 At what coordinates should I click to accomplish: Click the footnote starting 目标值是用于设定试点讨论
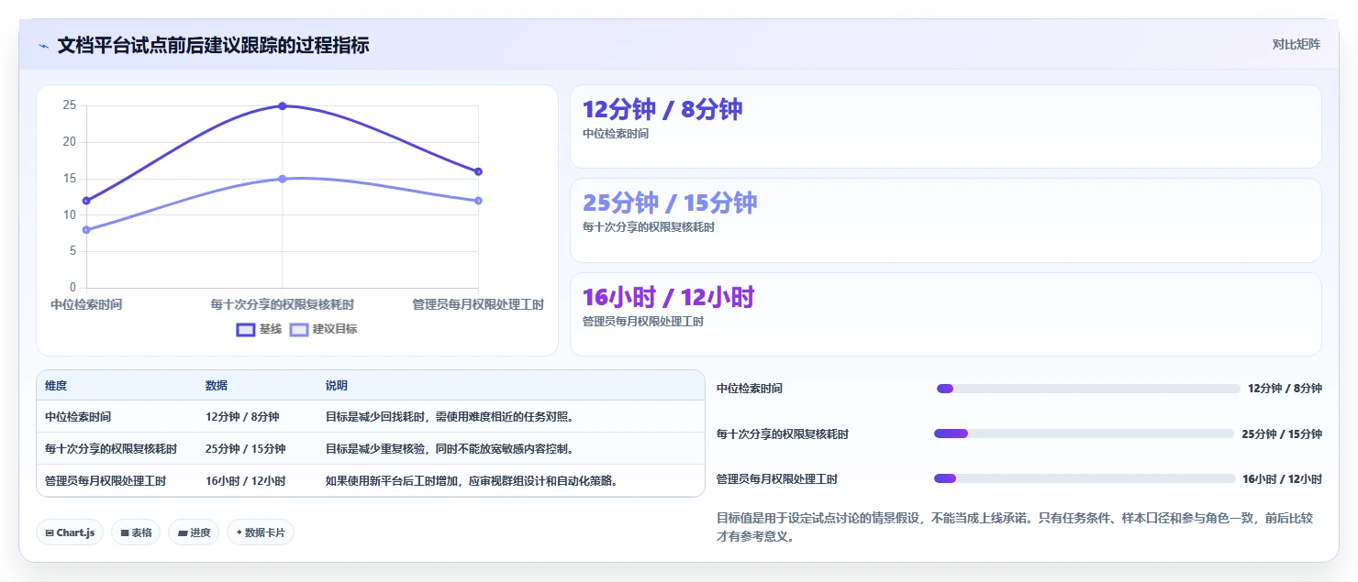point(1015,527)
